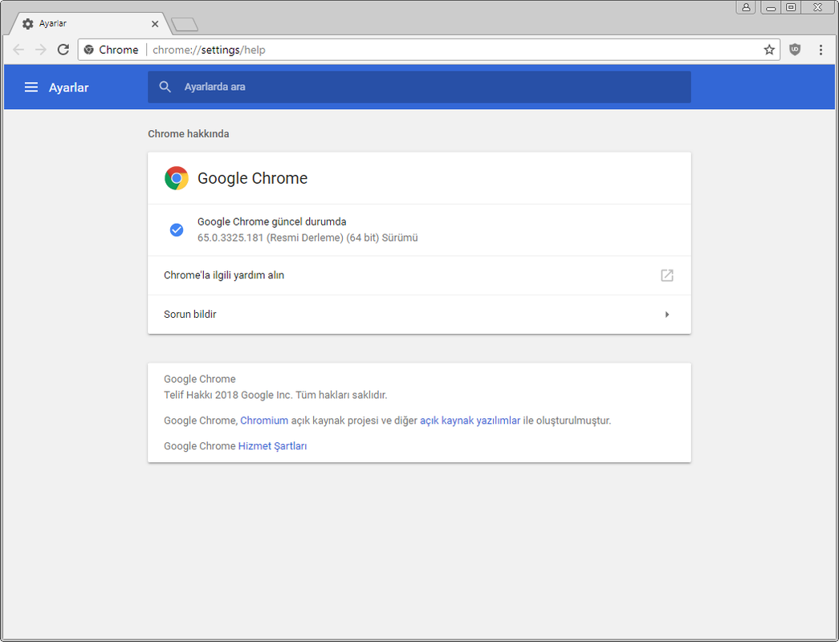The image size is (839, 642).
Task: Open the Ayarlar hamburger menu
Action: click(31, 87)
